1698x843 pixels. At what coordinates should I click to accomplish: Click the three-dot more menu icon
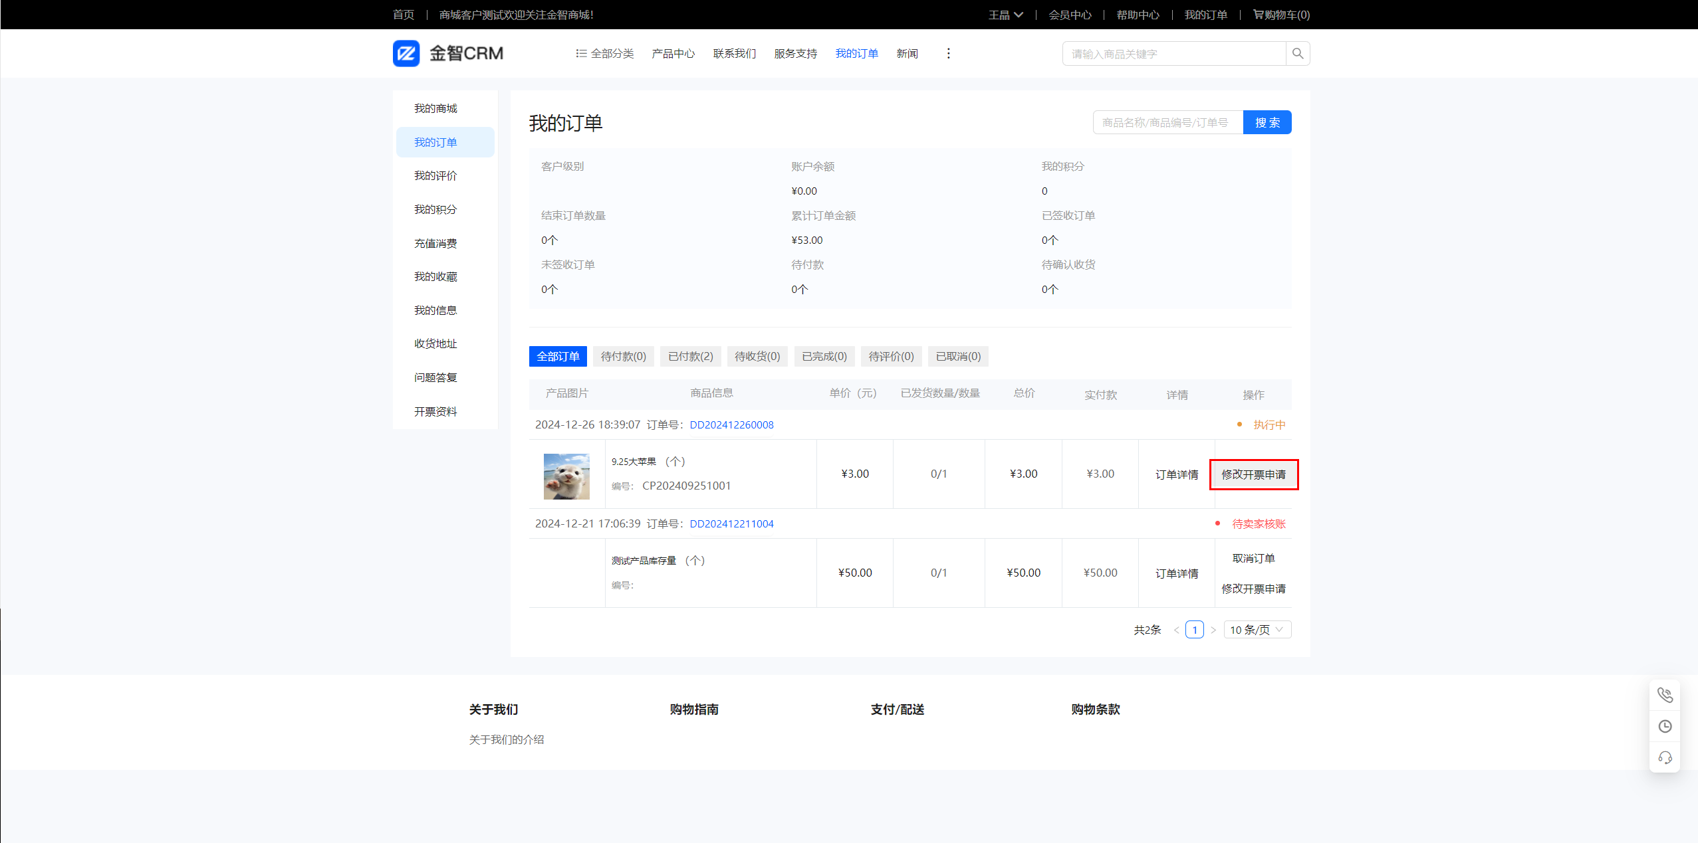pyautogui.click(x=948, y=53)
